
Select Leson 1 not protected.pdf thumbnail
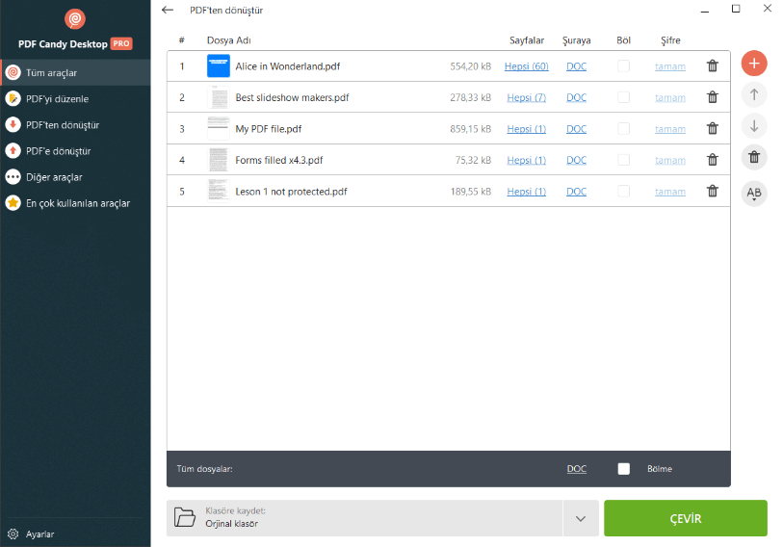pyautogui.click(x=219, y=191)
